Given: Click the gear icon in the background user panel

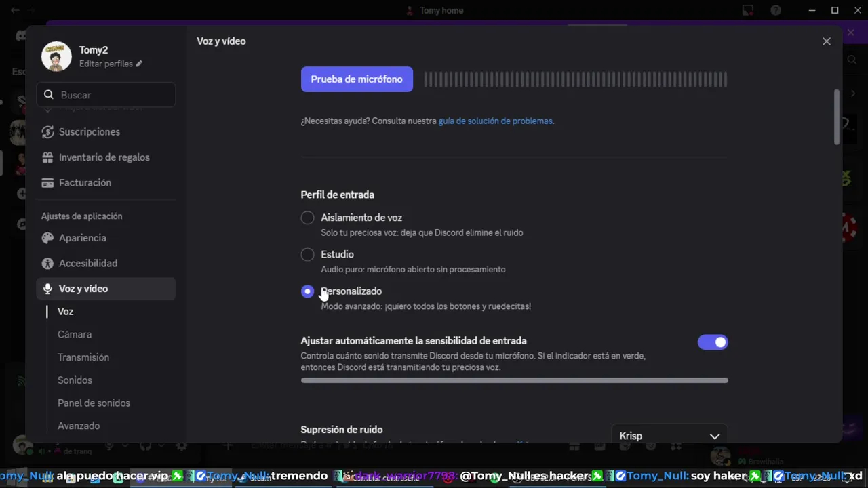Looking at the screenshot, I should tap(181, 446).
